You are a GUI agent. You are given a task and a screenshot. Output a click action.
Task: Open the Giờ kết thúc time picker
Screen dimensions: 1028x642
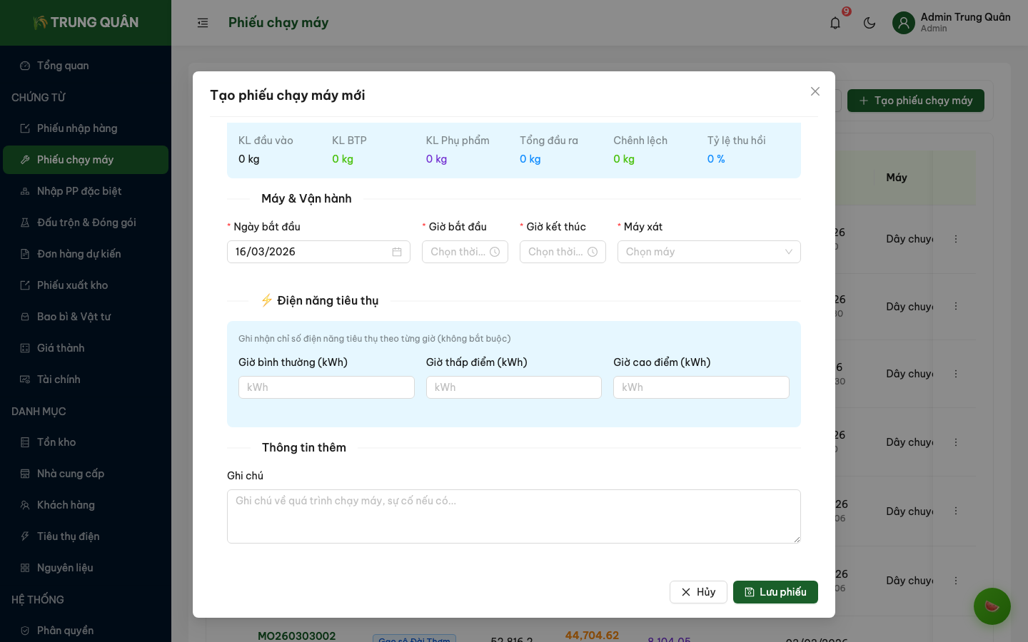563,252
